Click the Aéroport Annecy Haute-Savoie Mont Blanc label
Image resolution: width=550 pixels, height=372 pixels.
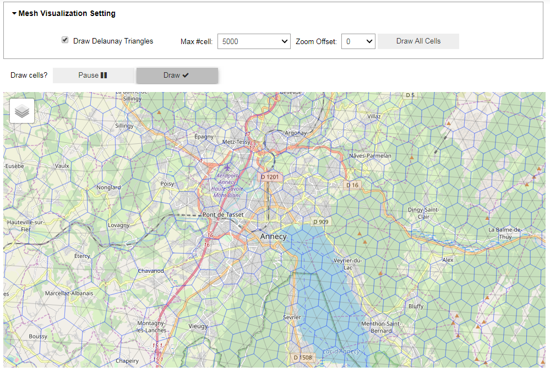[x=227, y=185]
